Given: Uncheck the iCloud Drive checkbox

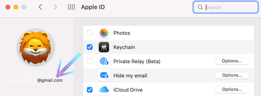Looking at the screenshot, I should point(90,90).
